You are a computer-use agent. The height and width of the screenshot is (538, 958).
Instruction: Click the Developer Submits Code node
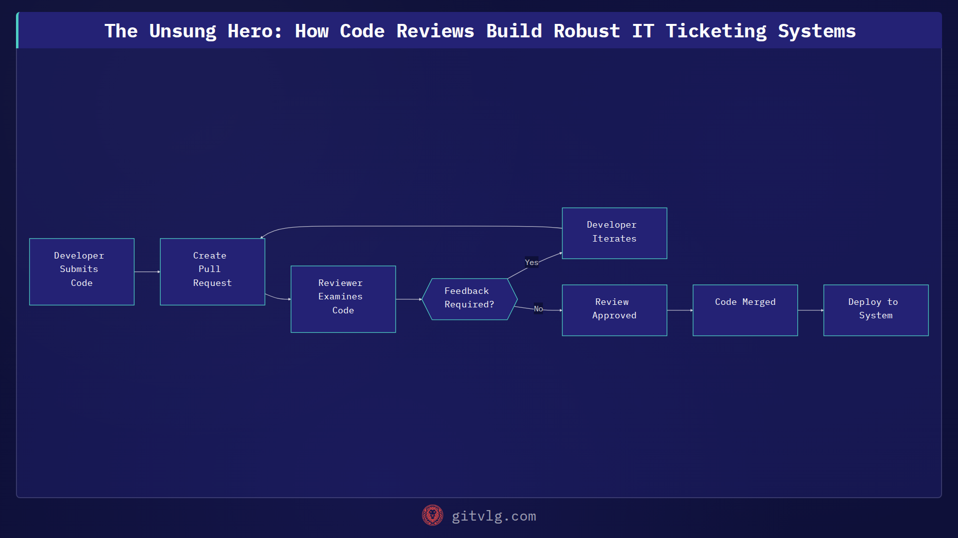pos(82,271)
